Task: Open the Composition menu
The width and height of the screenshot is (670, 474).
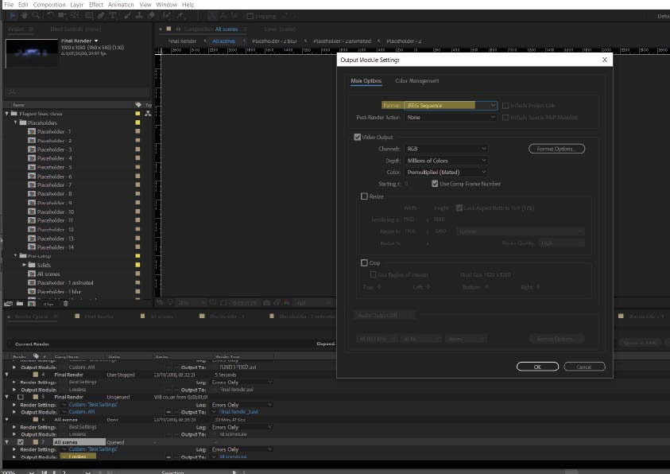Action: coord(49,5)
